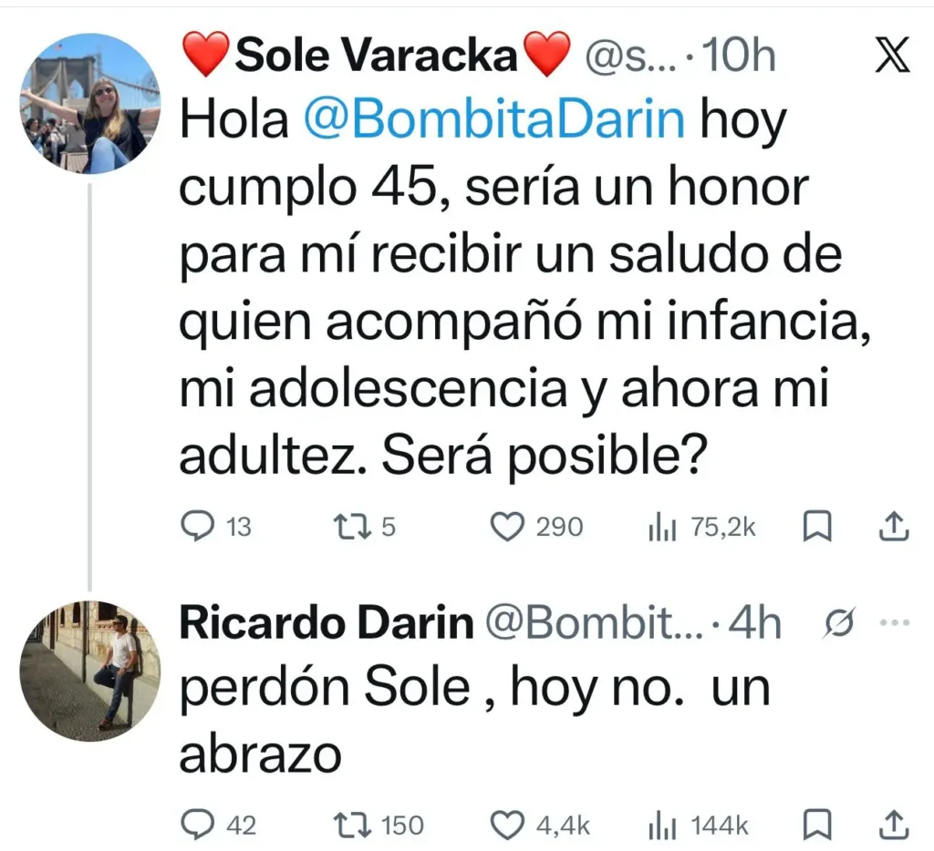
Task: Open more options menu on Ricardo's reply
Action: pos(893,624)
